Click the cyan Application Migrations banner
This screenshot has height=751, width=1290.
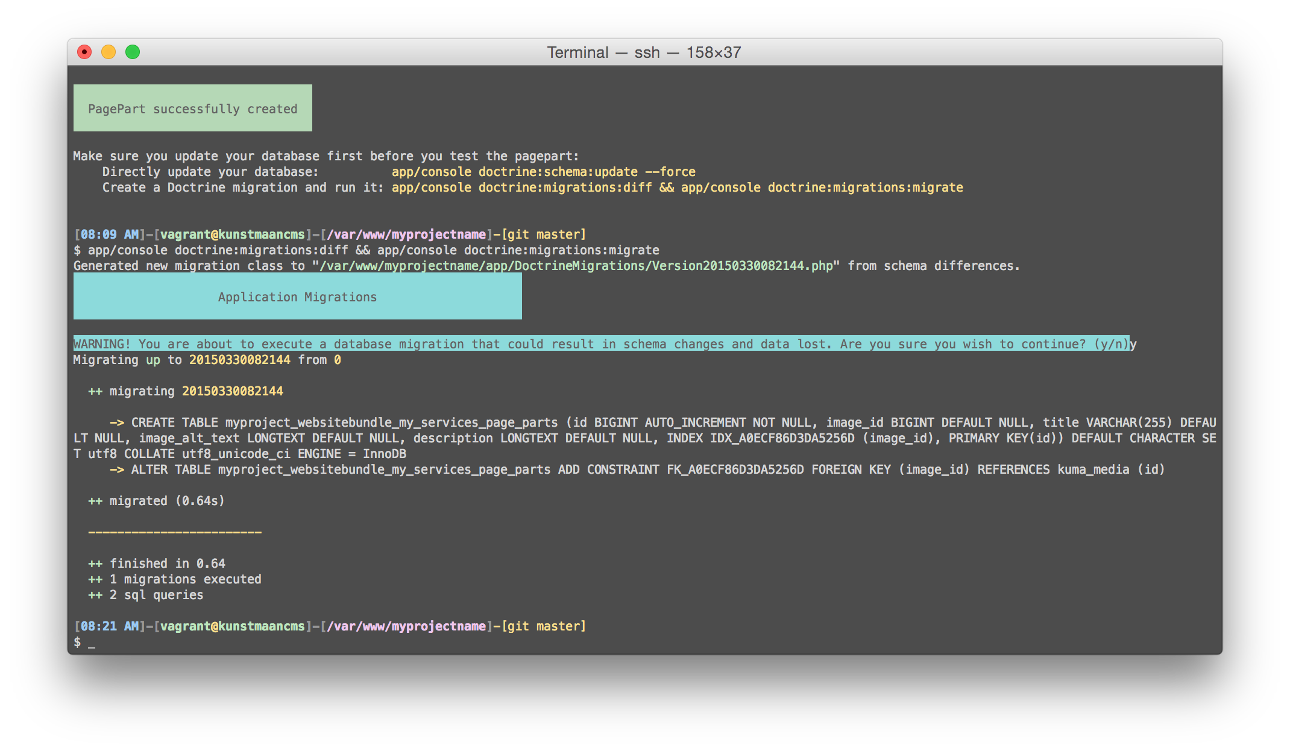(x=297, y=297)
